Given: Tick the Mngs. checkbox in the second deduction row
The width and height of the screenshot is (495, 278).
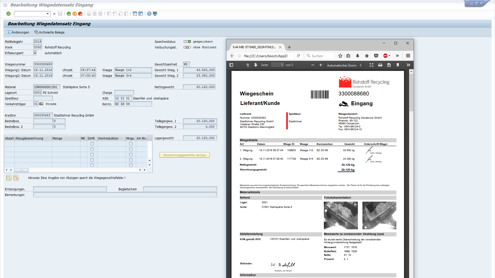Looking at the screenshot, I should click(131, 149).
